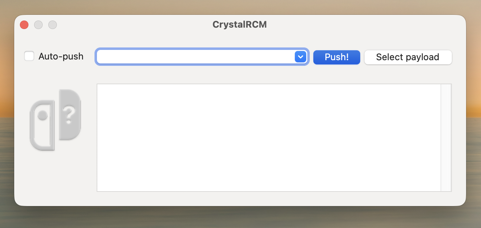Click the CrystalRCM window title text
Image resolution: width=481 pixels, height=228 pixels.
coord(239,24)
